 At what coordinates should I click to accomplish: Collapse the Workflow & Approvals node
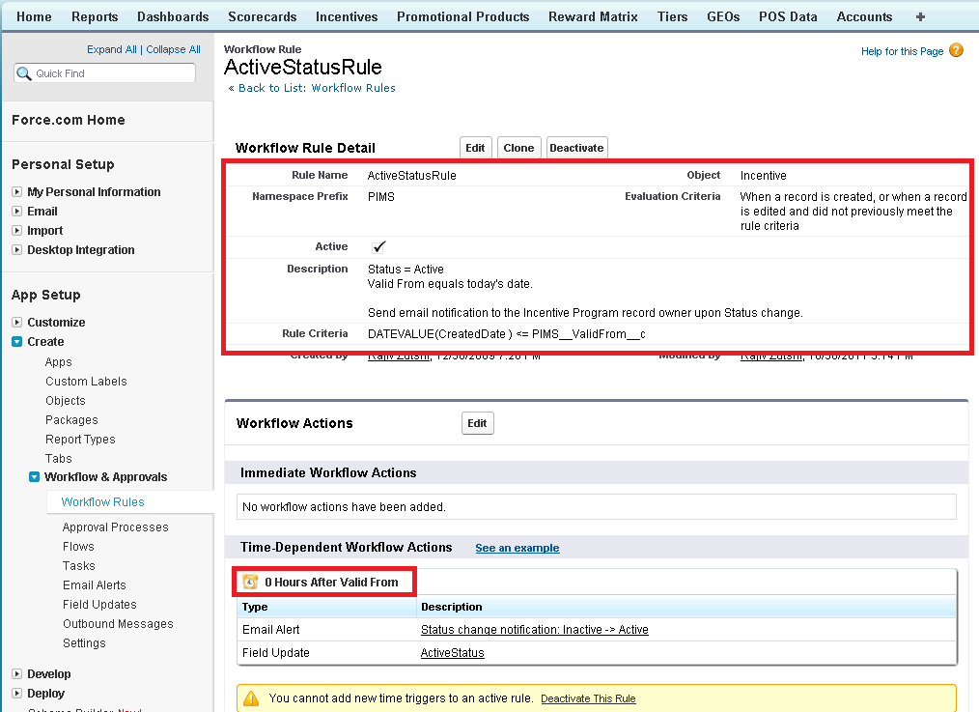pyautogui.click(x=35, y=477)
